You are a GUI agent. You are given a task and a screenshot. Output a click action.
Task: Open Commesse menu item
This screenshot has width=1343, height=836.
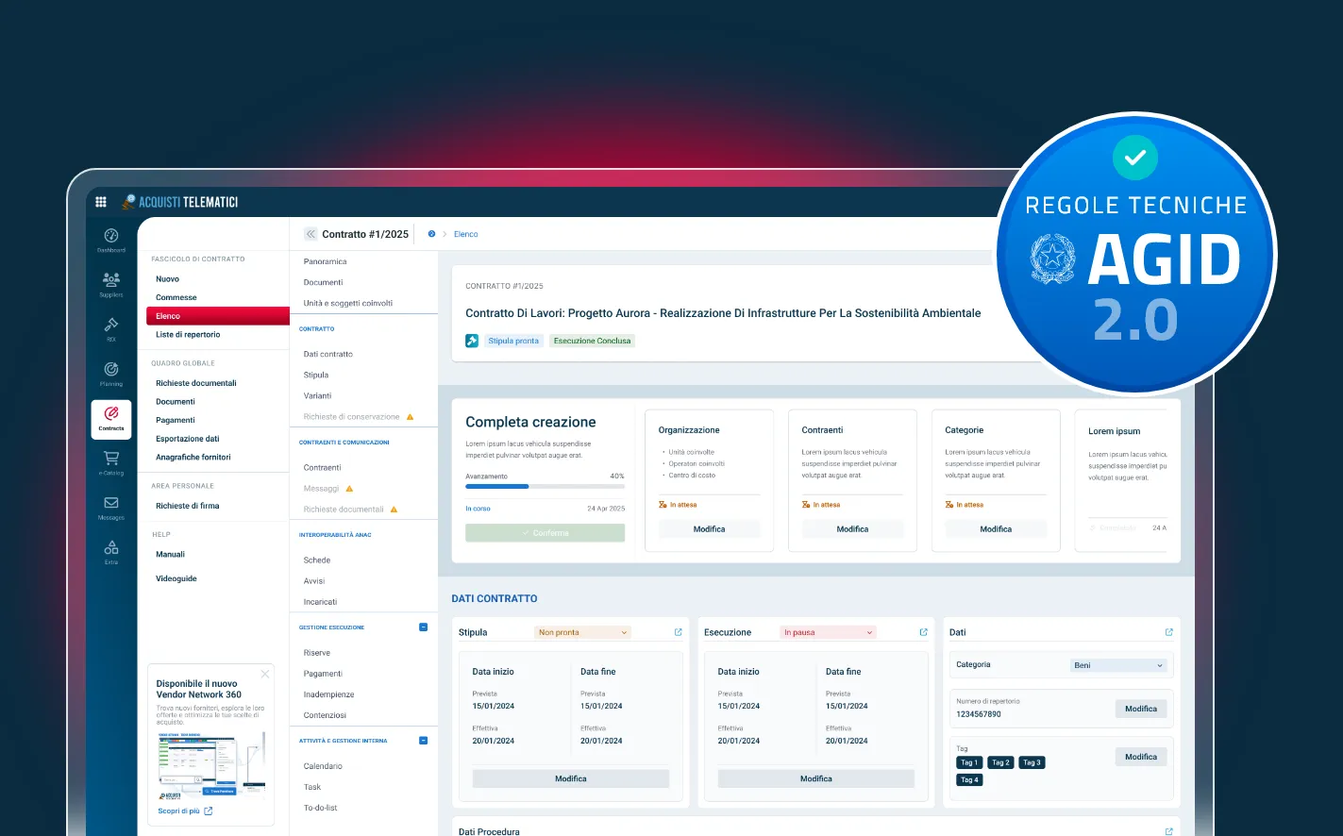pos(176,297)
